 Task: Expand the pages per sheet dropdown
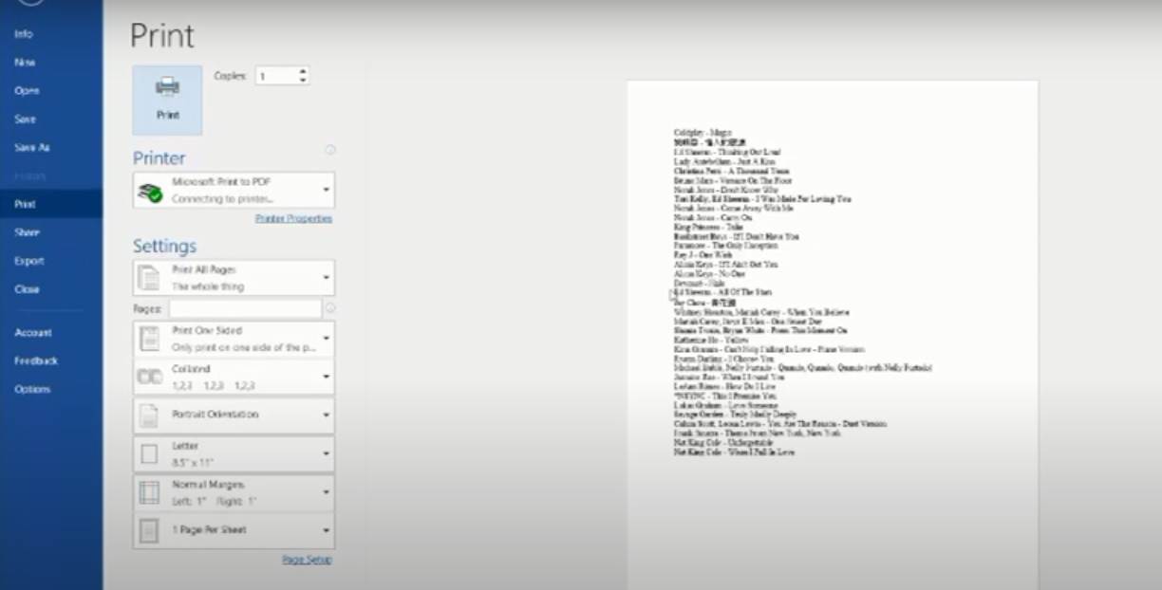coord(326,530)
